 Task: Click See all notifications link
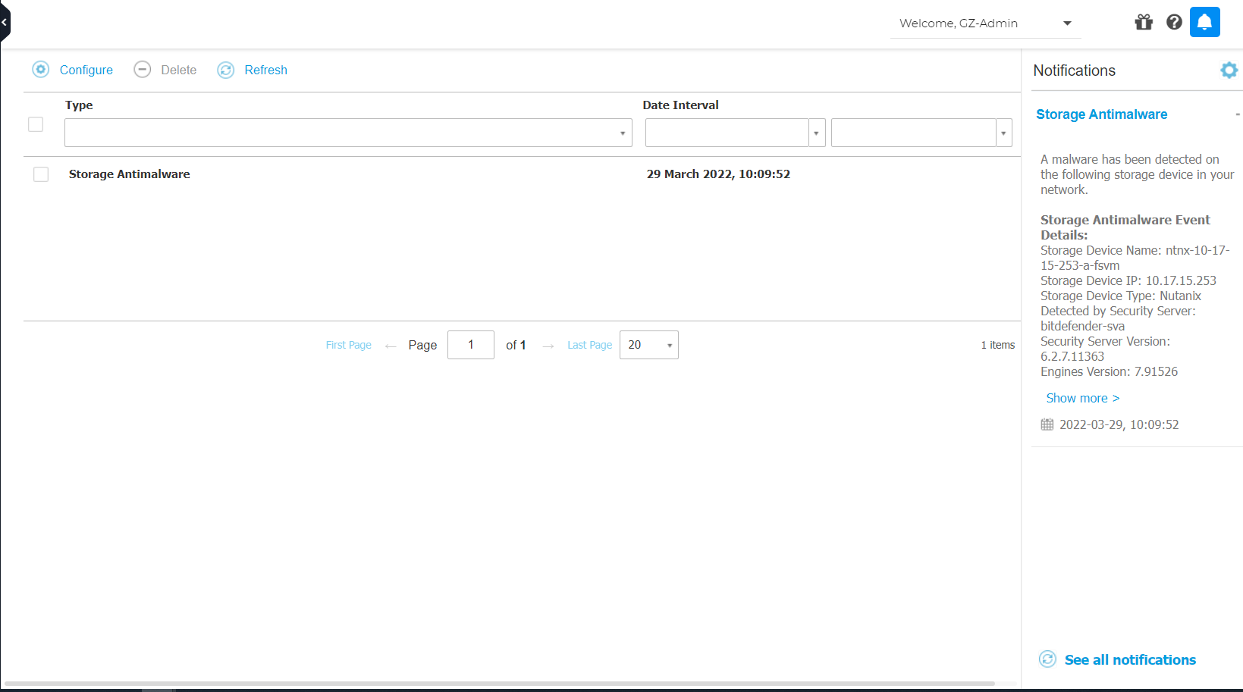[x=1129, y=659]
